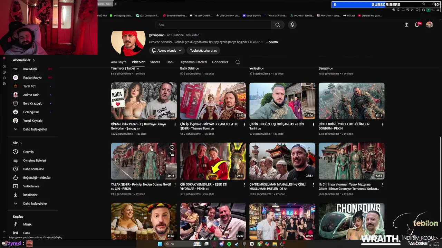Open Abone olundu subscription dropdown
This screenshot has width=442, height=248.
pos(167,51)
